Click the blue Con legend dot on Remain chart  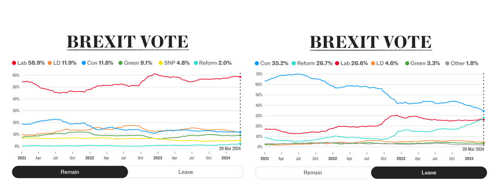click(84, 63)
